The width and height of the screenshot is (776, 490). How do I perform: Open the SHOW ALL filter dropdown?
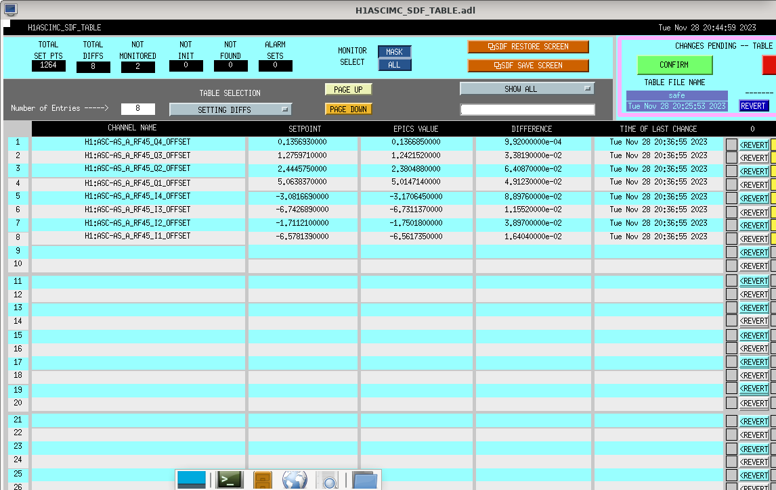click(527, 89)
